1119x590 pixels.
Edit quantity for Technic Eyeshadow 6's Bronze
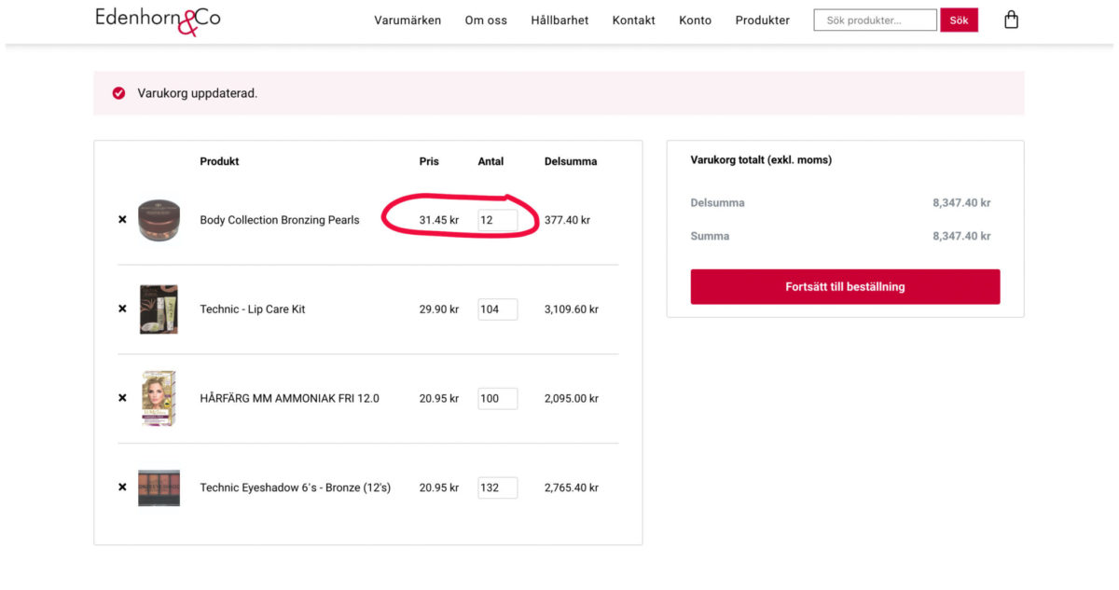click(497, 487)
